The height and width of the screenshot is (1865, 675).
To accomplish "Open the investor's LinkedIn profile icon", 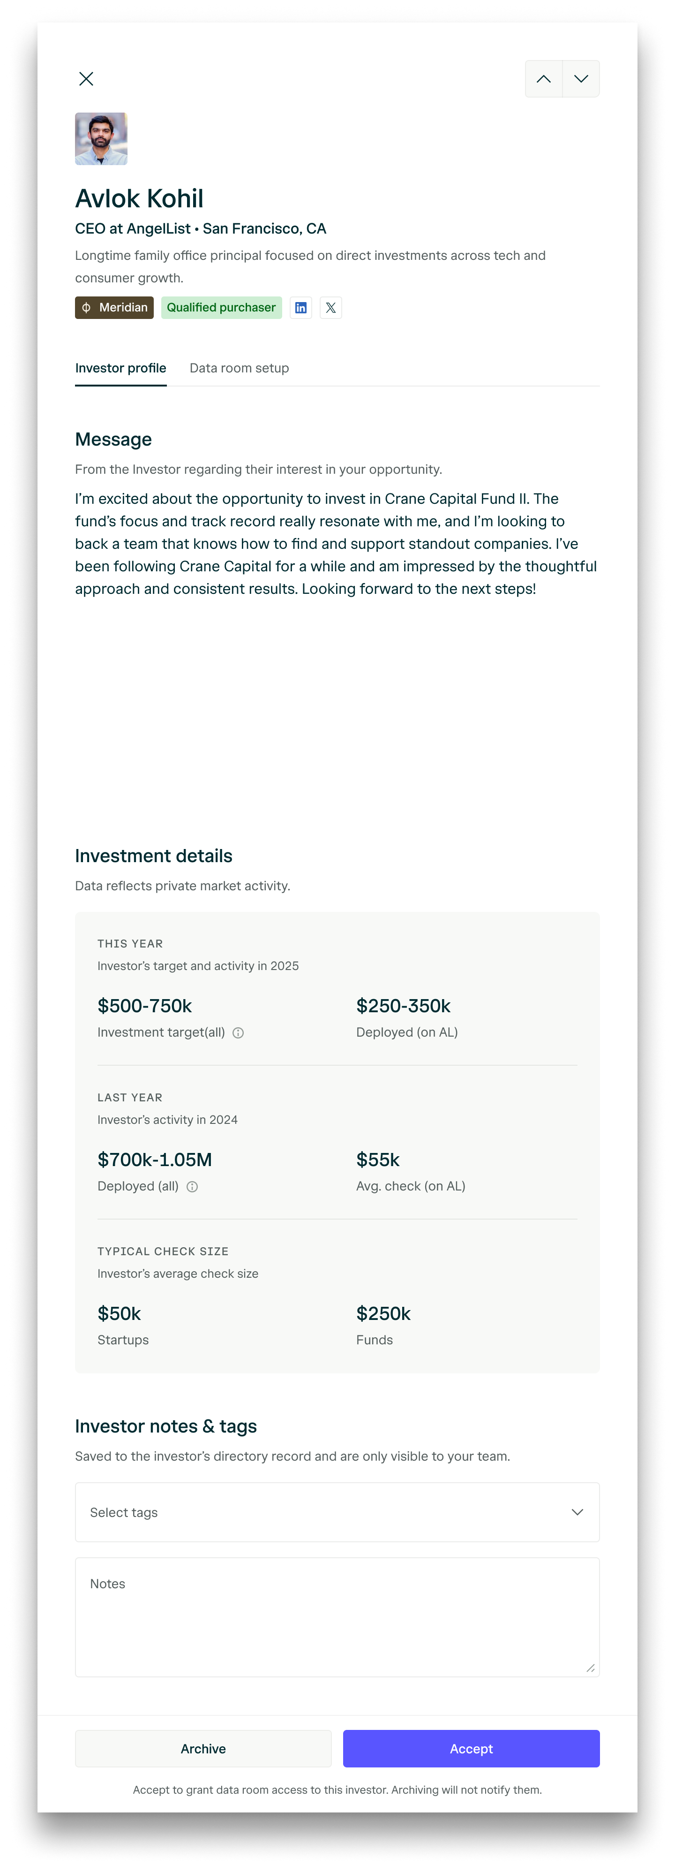I will click(x=301, y=308).
